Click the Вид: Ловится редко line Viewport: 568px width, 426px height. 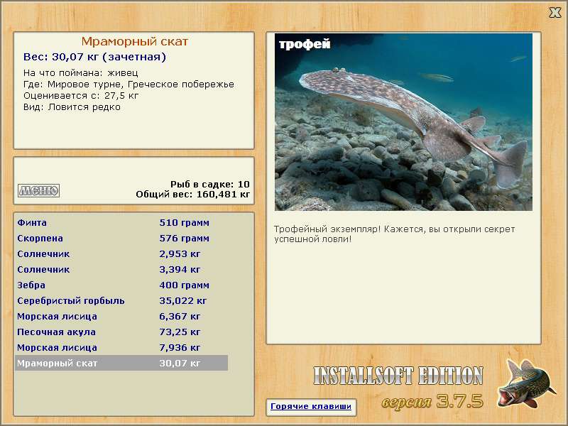(72, 107)
